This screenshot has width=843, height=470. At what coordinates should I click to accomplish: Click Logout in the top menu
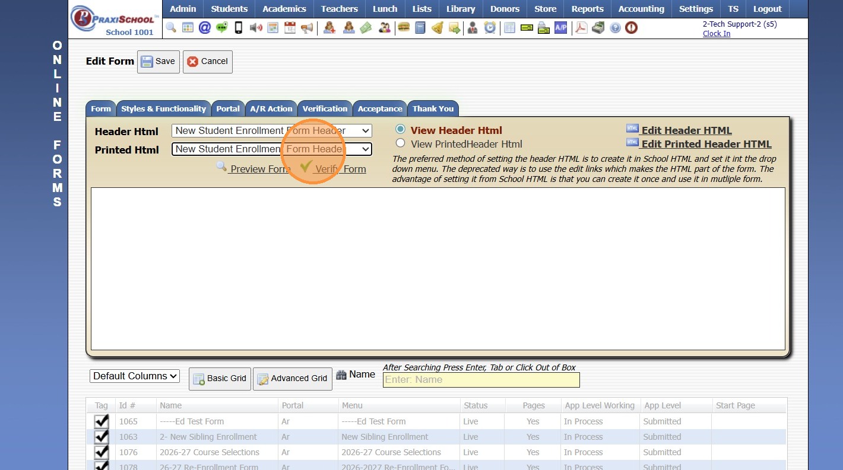click(768, 9)
